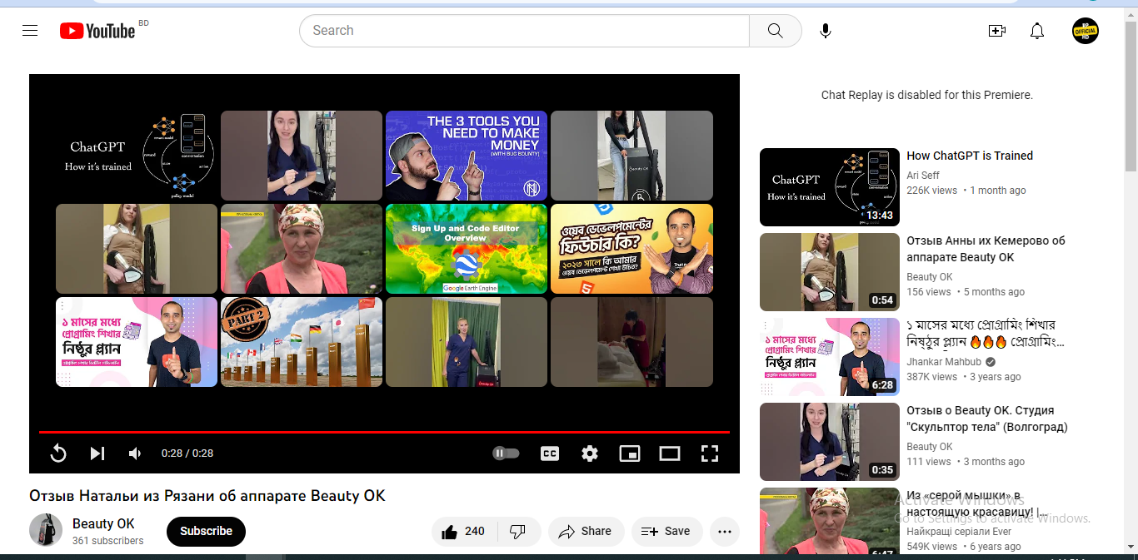The image size is (1138, 560).
Task: Replay the finished video
Action: (58, 453)
